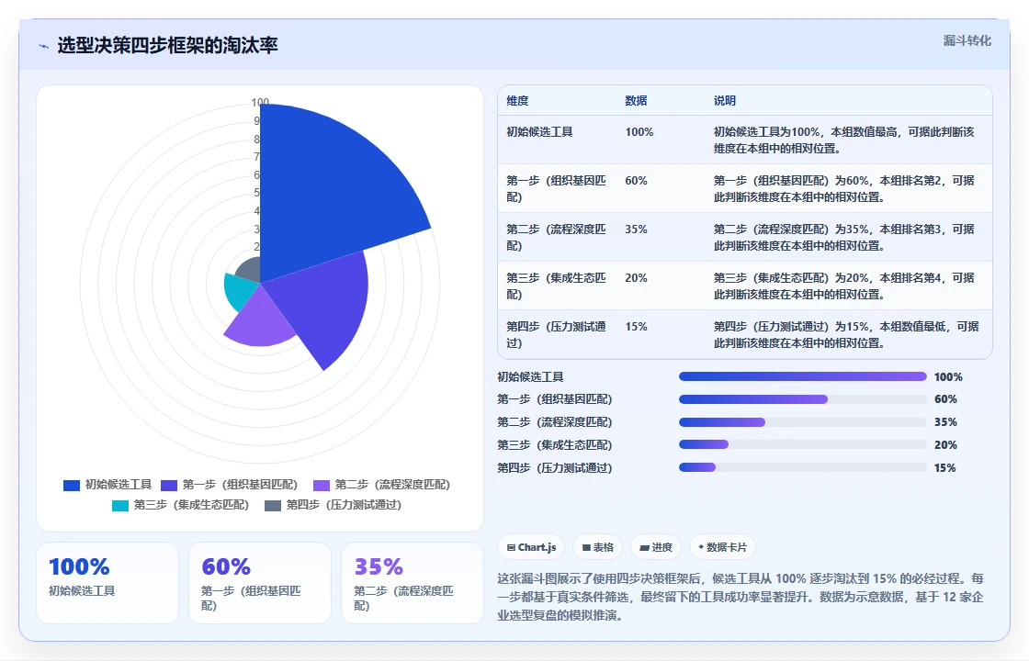
Task: Select table cell 第一步（组织基因匹配）
Action: (557, 189)
